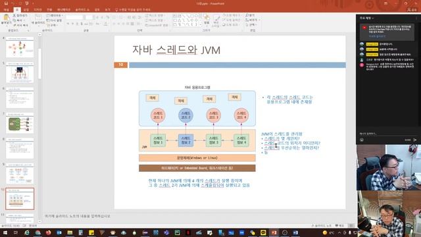Screen dimensions: 421x237
Task: Click the Reset slide button
Action: 55,20
